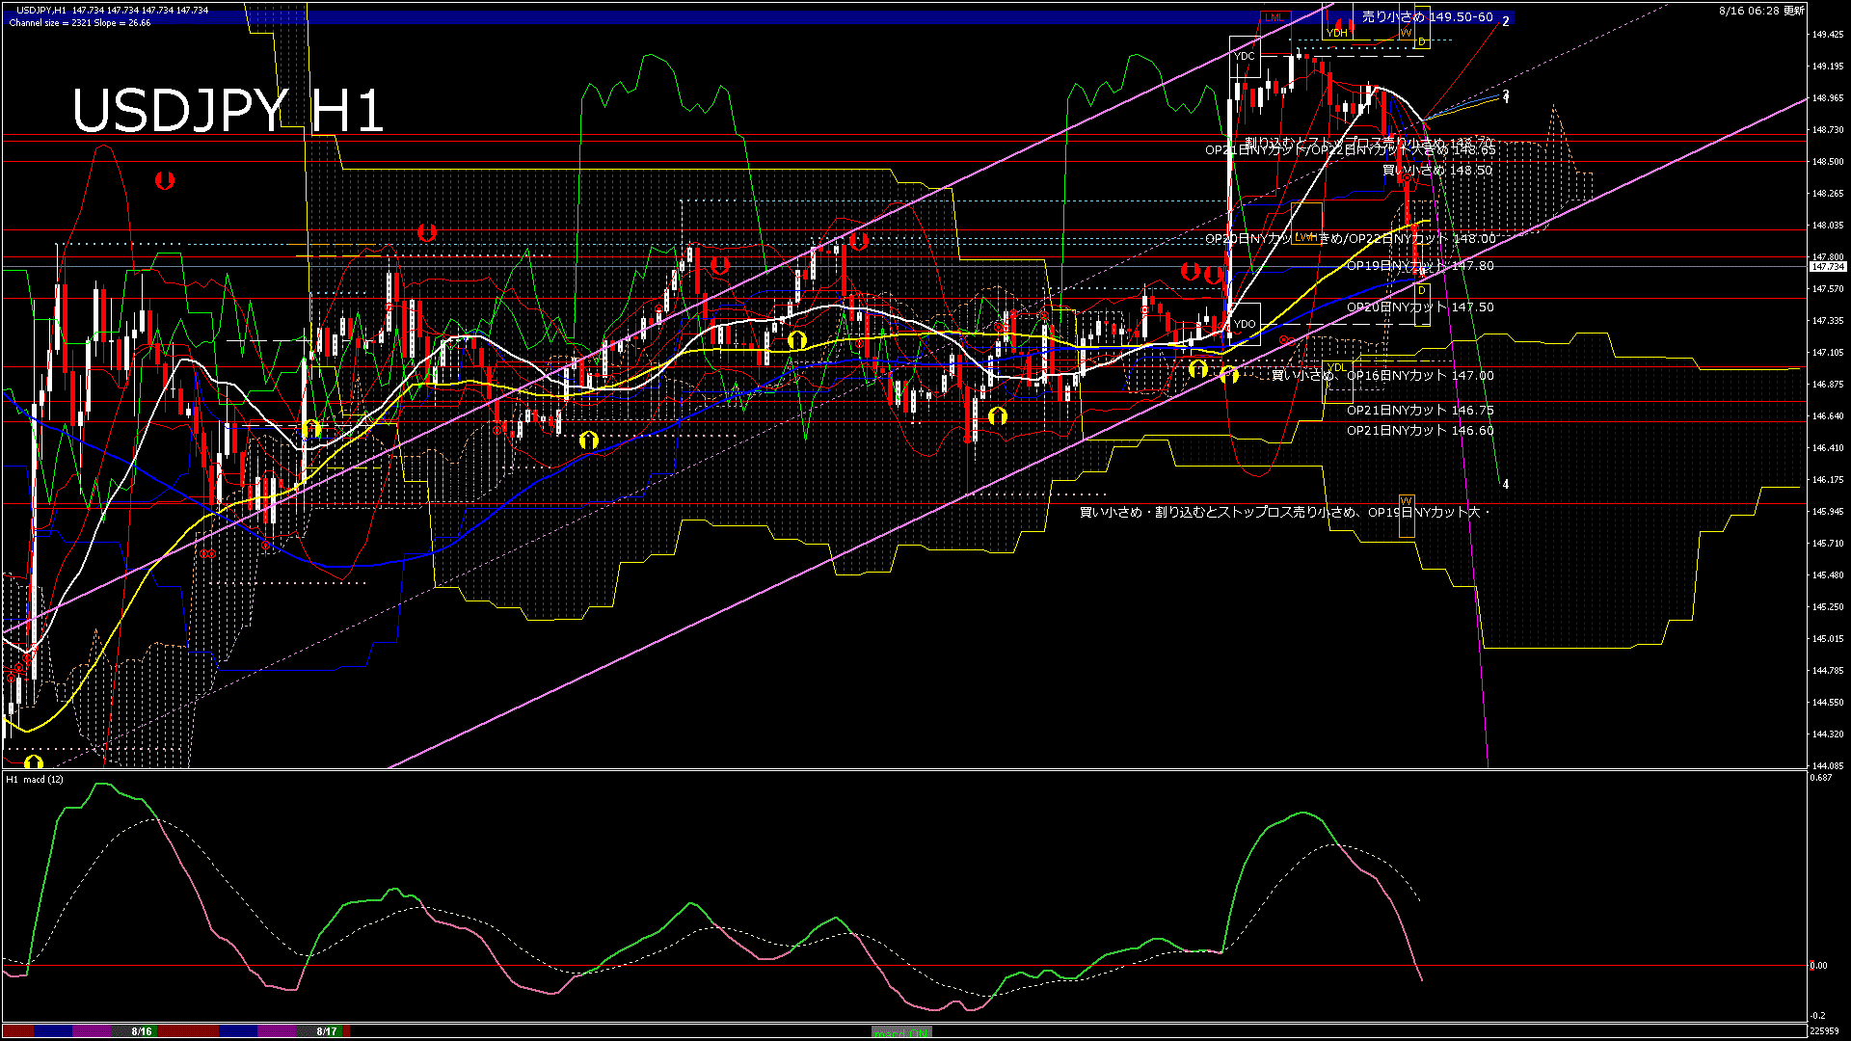Click the OP21日NYカット 146.60 level label
The height and width of the screenshot is (1041, 1851).
(x=1420, y=431)
